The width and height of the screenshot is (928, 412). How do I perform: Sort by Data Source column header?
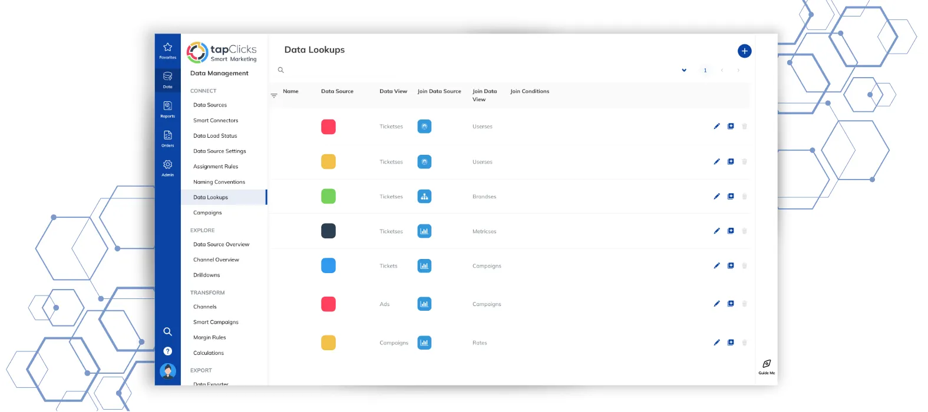[337, 91]
